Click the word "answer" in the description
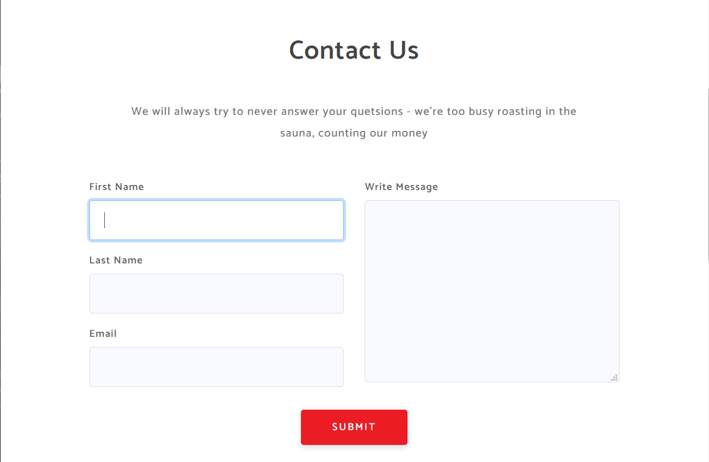709x462 pixels. (300, 112)
